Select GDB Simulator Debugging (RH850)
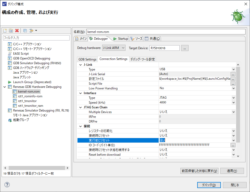 (x=37, y=63)
